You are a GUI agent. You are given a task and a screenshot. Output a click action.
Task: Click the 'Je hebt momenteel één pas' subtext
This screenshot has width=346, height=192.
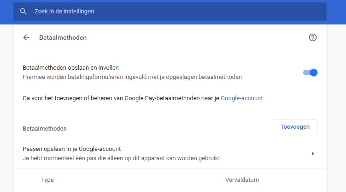[121, 158]
